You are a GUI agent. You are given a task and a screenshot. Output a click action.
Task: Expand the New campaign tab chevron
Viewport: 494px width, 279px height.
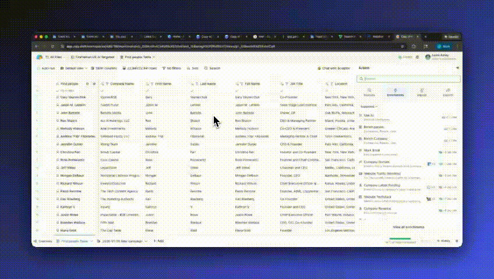click(146, 241)
